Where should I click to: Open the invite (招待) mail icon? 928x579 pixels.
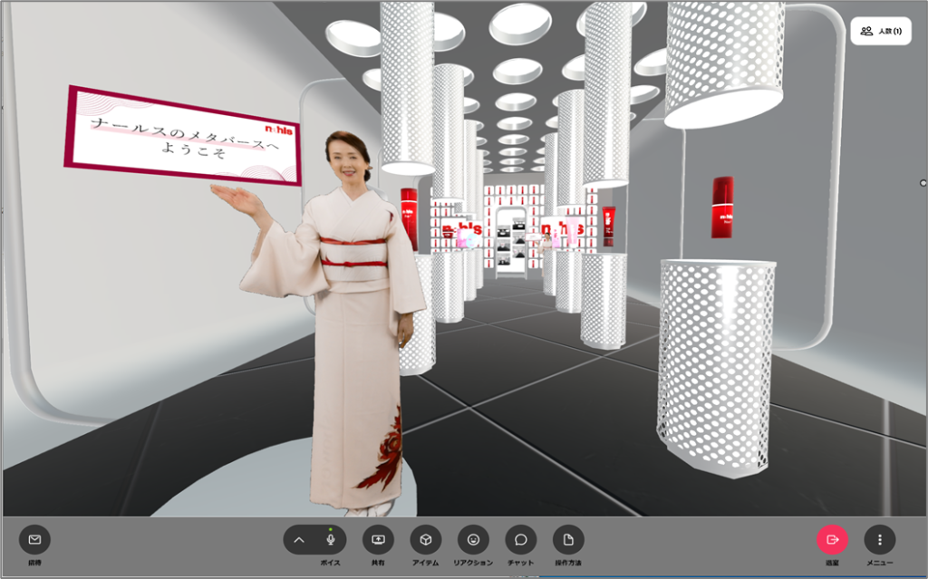pyautogui.click(x=34, y=540)
